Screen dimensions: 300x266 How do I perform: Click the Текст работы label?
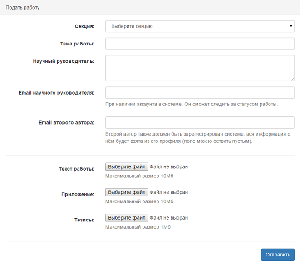coord(77,169)
